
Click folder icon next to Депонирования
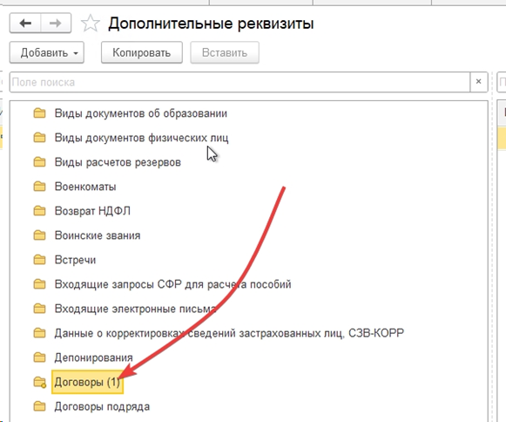pyautogui.click(x=40, y=357)
